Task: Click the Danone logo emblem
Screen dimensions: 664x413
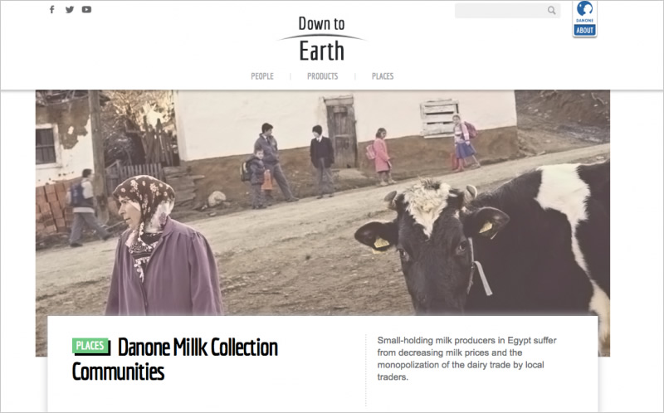Action: (x=585, y=9)
